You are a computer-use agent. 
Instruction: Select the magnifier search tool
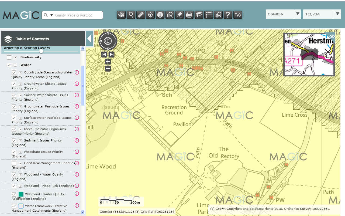click(131, 15)
